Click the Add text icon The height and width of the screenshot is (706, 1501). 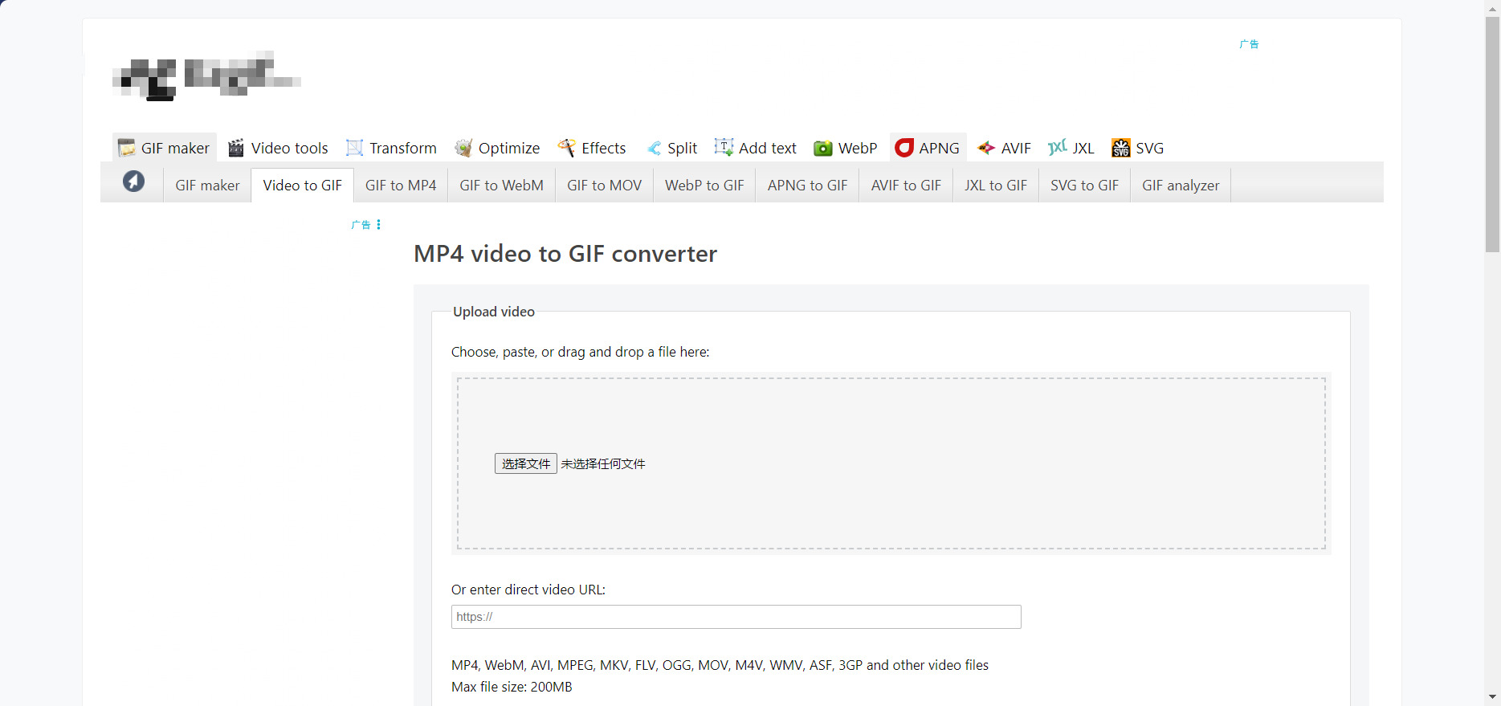(724, 147)
